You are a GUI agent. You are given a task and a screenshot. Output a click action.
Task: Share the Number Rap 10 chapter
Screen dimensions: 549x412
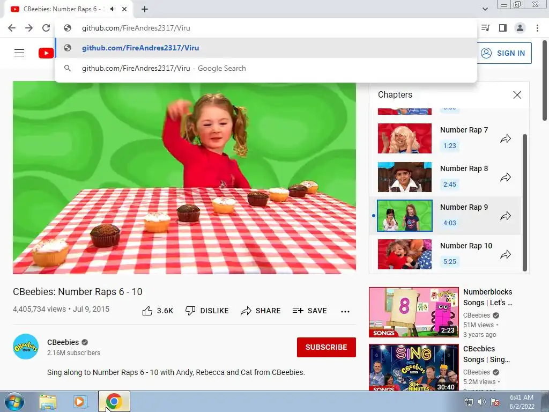[505, 254]
